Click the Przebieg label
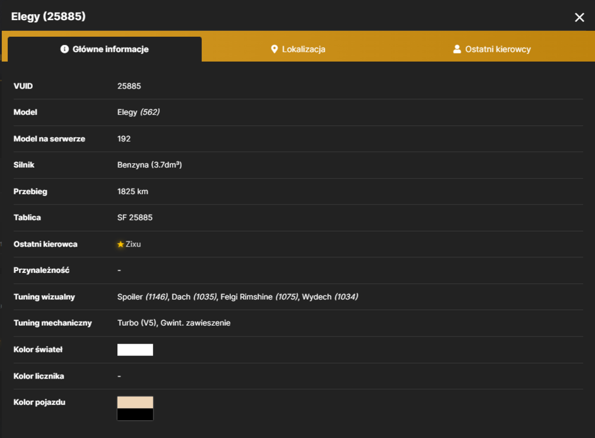595x438 pixels. tap(30, 191)
